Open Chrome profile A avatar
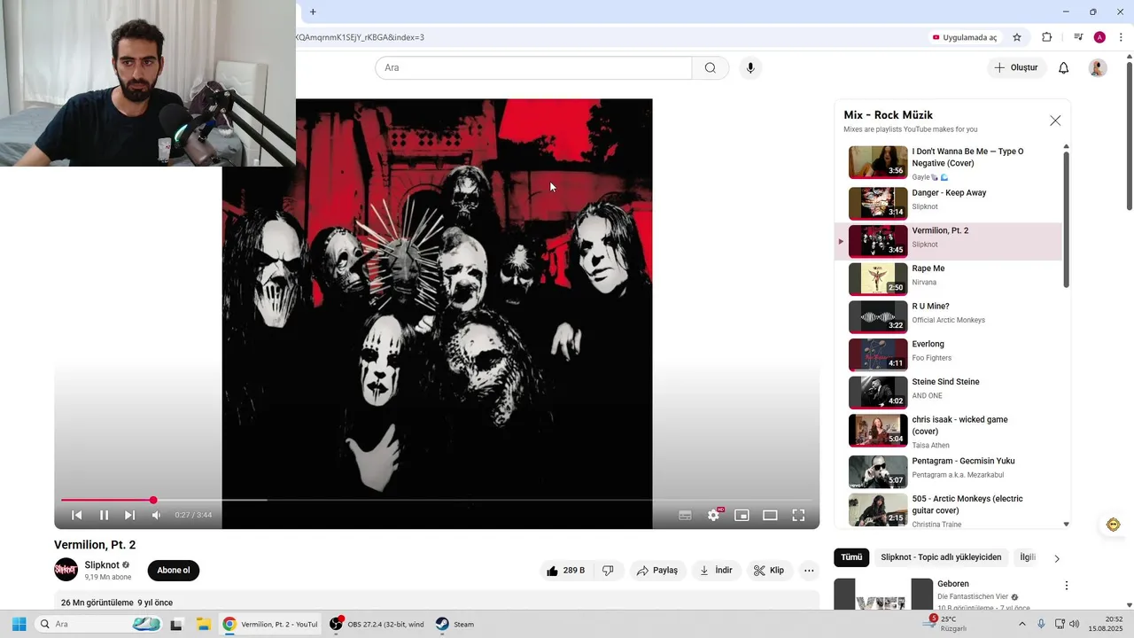The height and width of the screenshot is (638, 1134). click(1099, 37)
